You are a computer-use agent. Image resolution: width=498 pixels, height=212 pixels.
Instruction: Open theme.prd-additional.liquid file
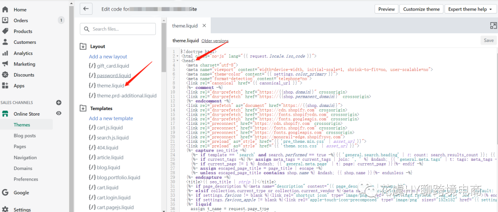(123, 95)
